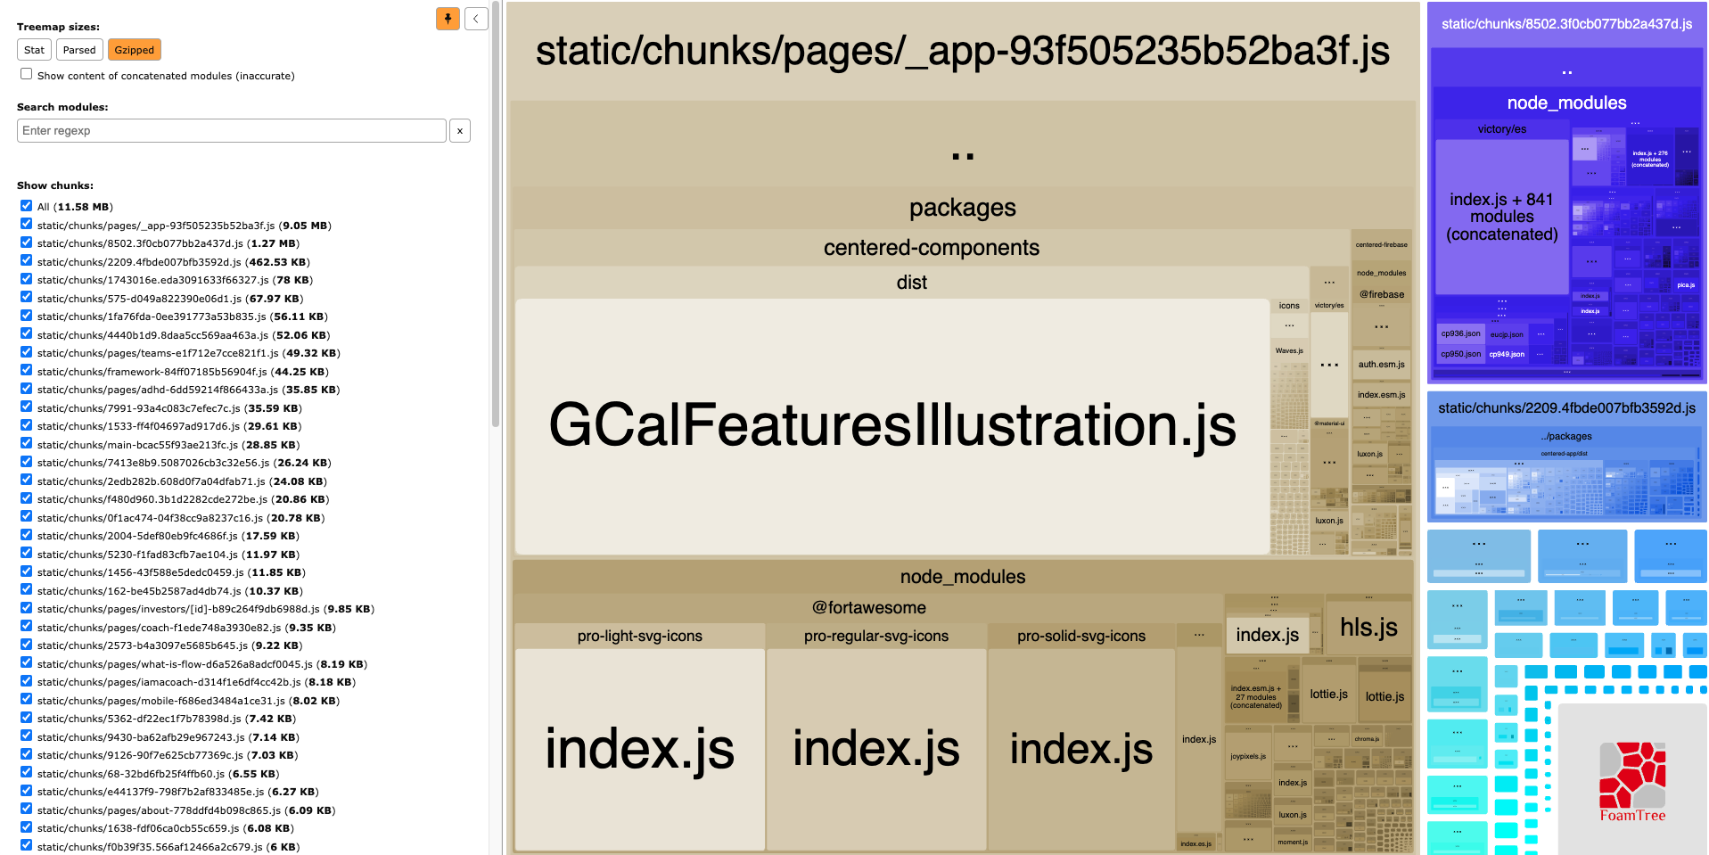Click the hls.js treemap block
The width and height of the screenshot is (1709, 855).
[x=1368, y=628]
